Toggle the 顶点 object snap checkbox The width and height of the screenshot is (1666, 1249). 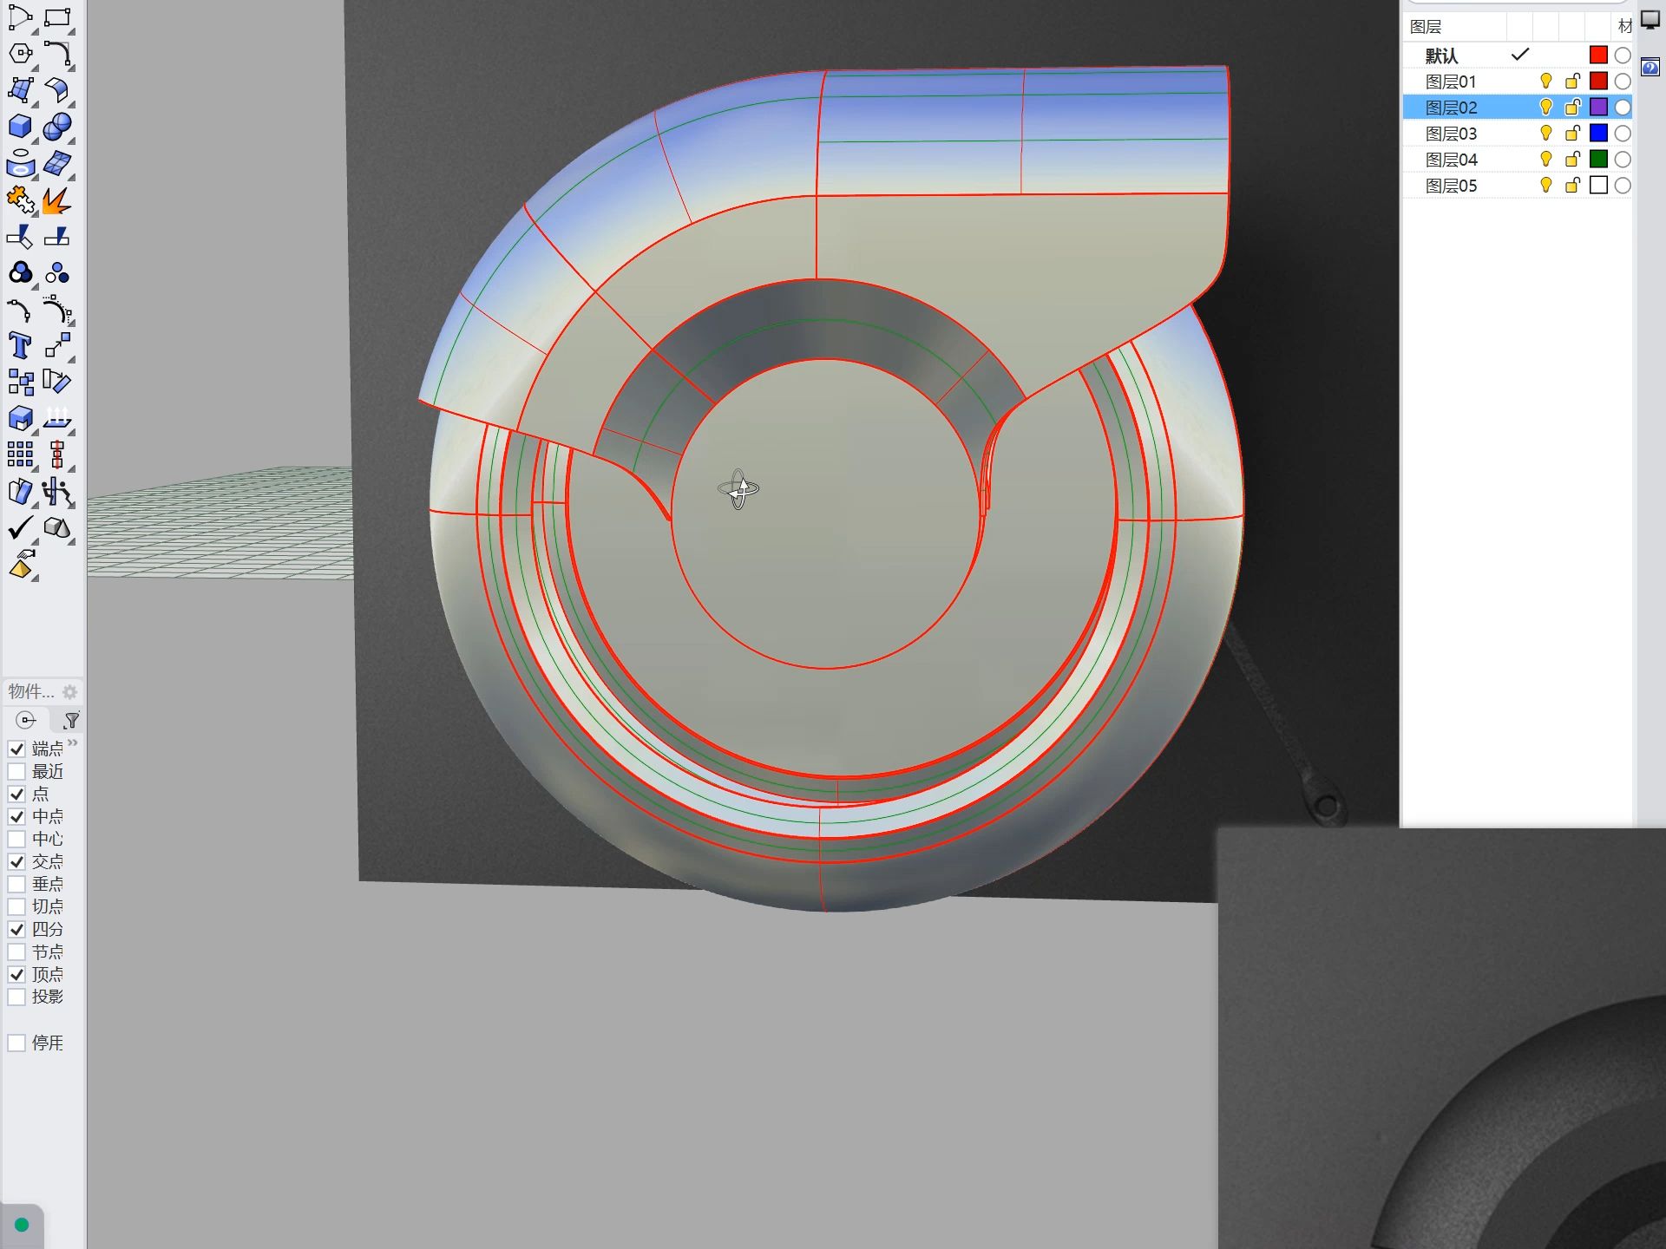coord(16,974)
